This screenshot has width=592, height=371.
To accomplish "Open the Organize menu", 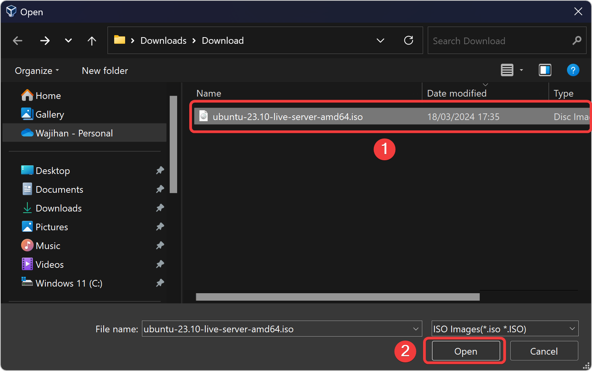I will [x=37, y=71].
